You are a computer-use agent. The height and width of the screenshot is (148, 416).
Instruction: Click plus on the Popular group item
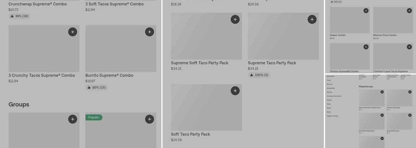(x=149, y=119)
